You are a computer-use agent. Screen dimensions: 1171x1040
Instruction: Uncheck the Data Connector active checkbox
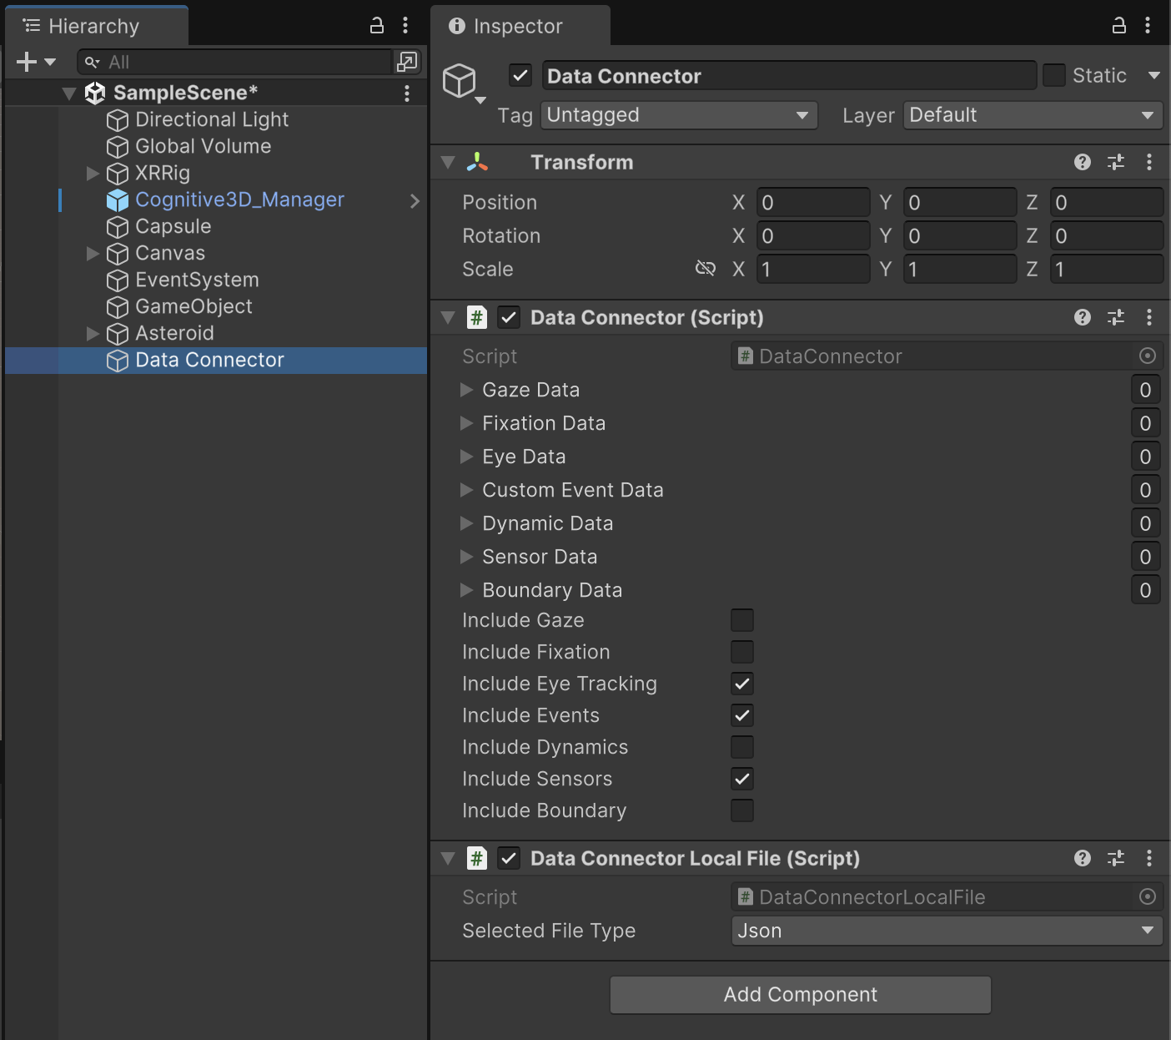(520, 75)
